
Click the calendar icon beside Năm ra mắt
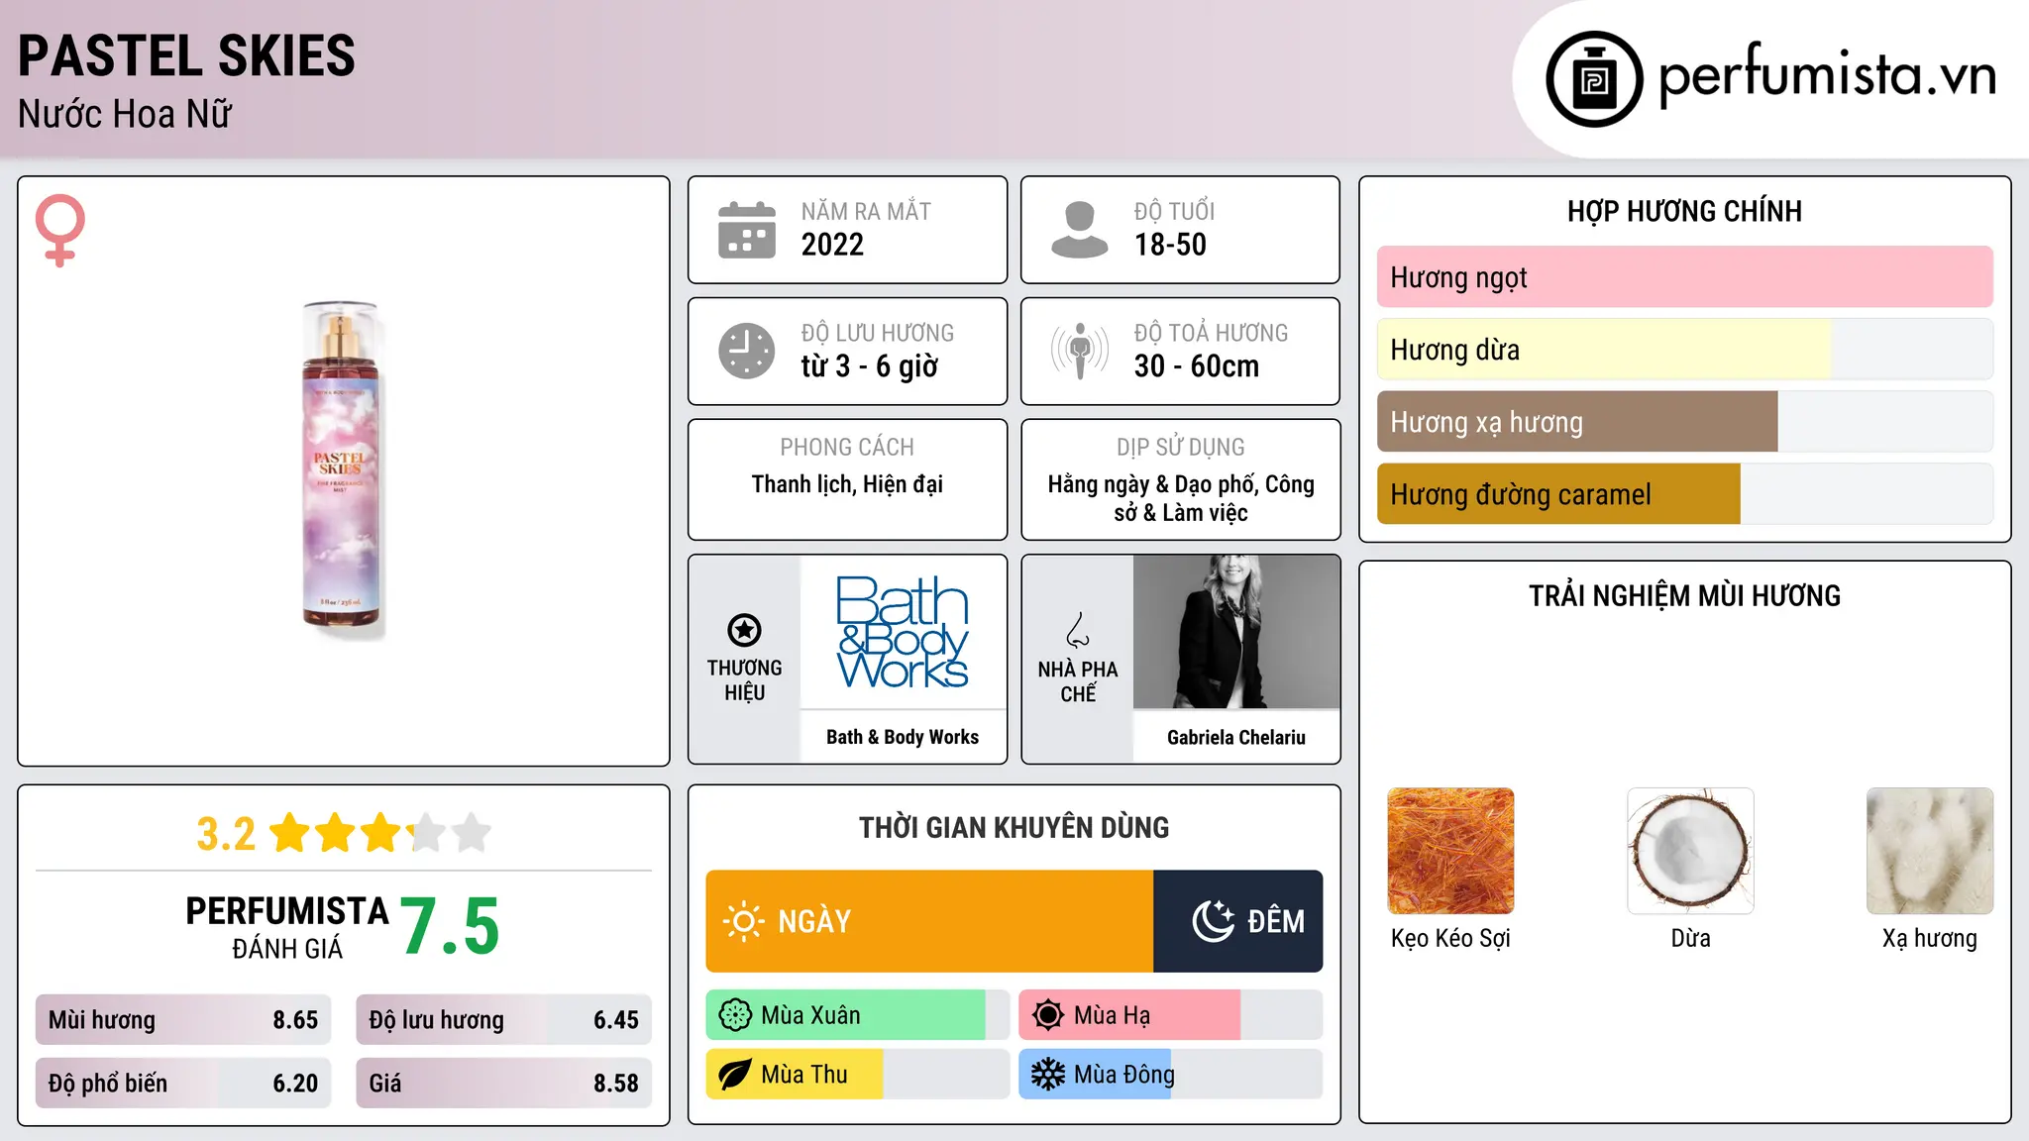pos(747,230)
